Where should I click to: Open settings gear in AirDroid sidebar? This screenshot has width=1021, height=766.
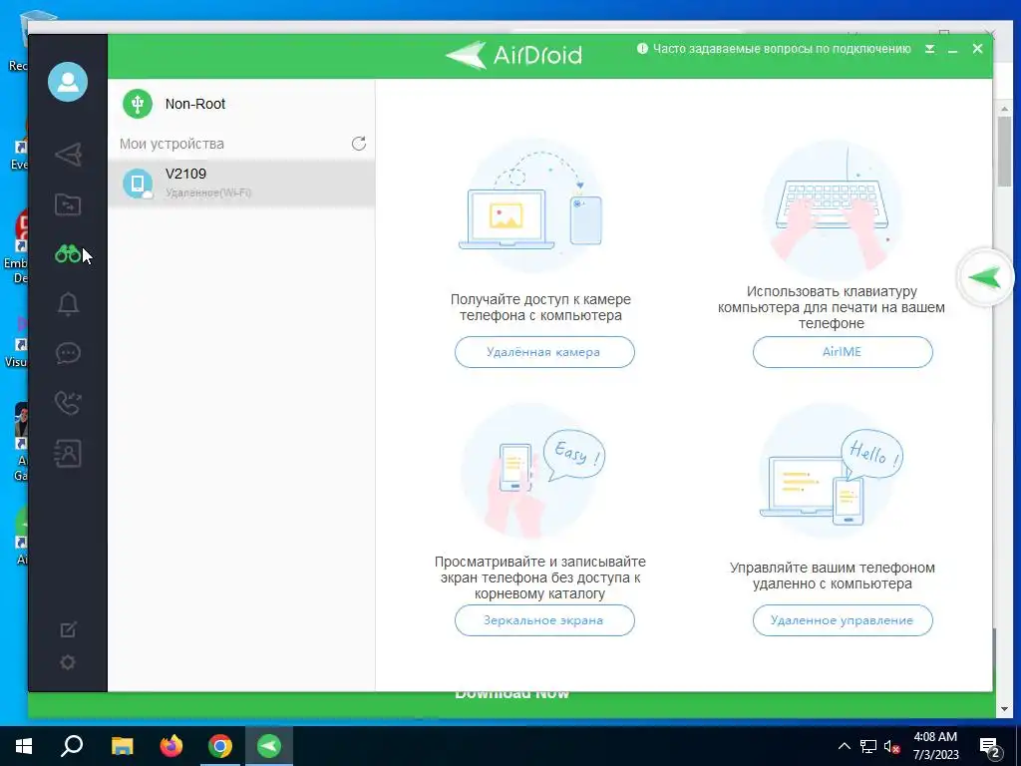pyautogui.click(x=68, y=662)
